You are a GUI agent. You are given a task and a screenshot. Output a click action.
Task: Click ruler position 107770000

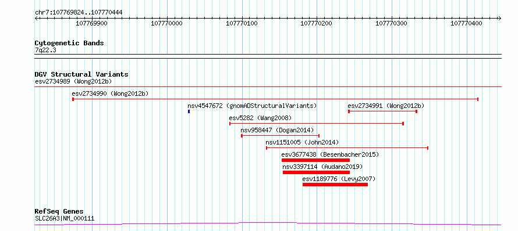(x=166, y=23)
